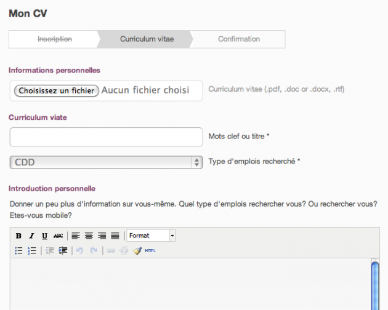
Task: Click the outdent icon
Action: tap(50, 251)
